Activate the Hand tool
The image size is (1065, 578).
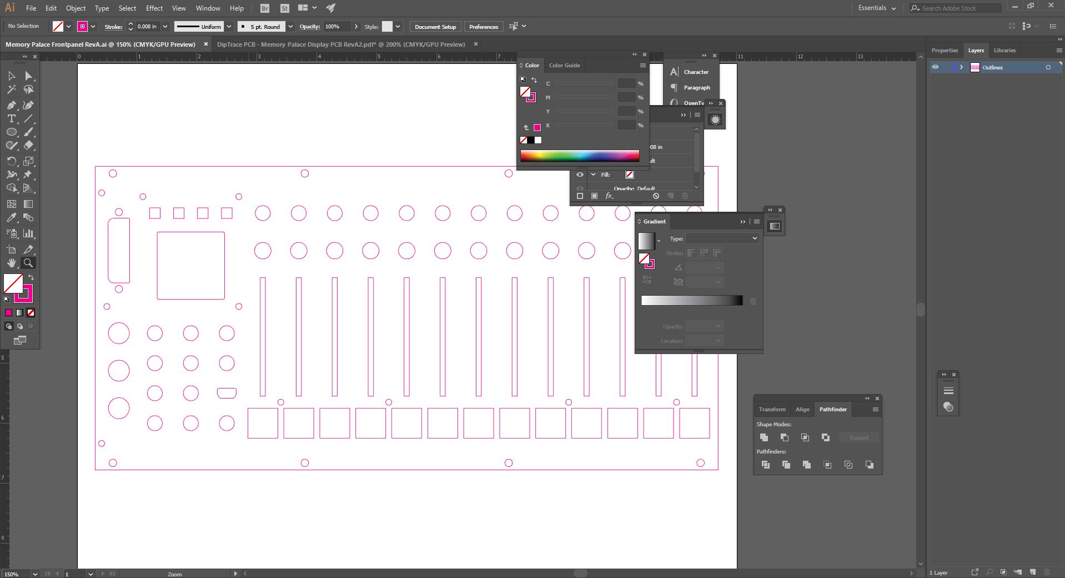click(x=12, y=263)
